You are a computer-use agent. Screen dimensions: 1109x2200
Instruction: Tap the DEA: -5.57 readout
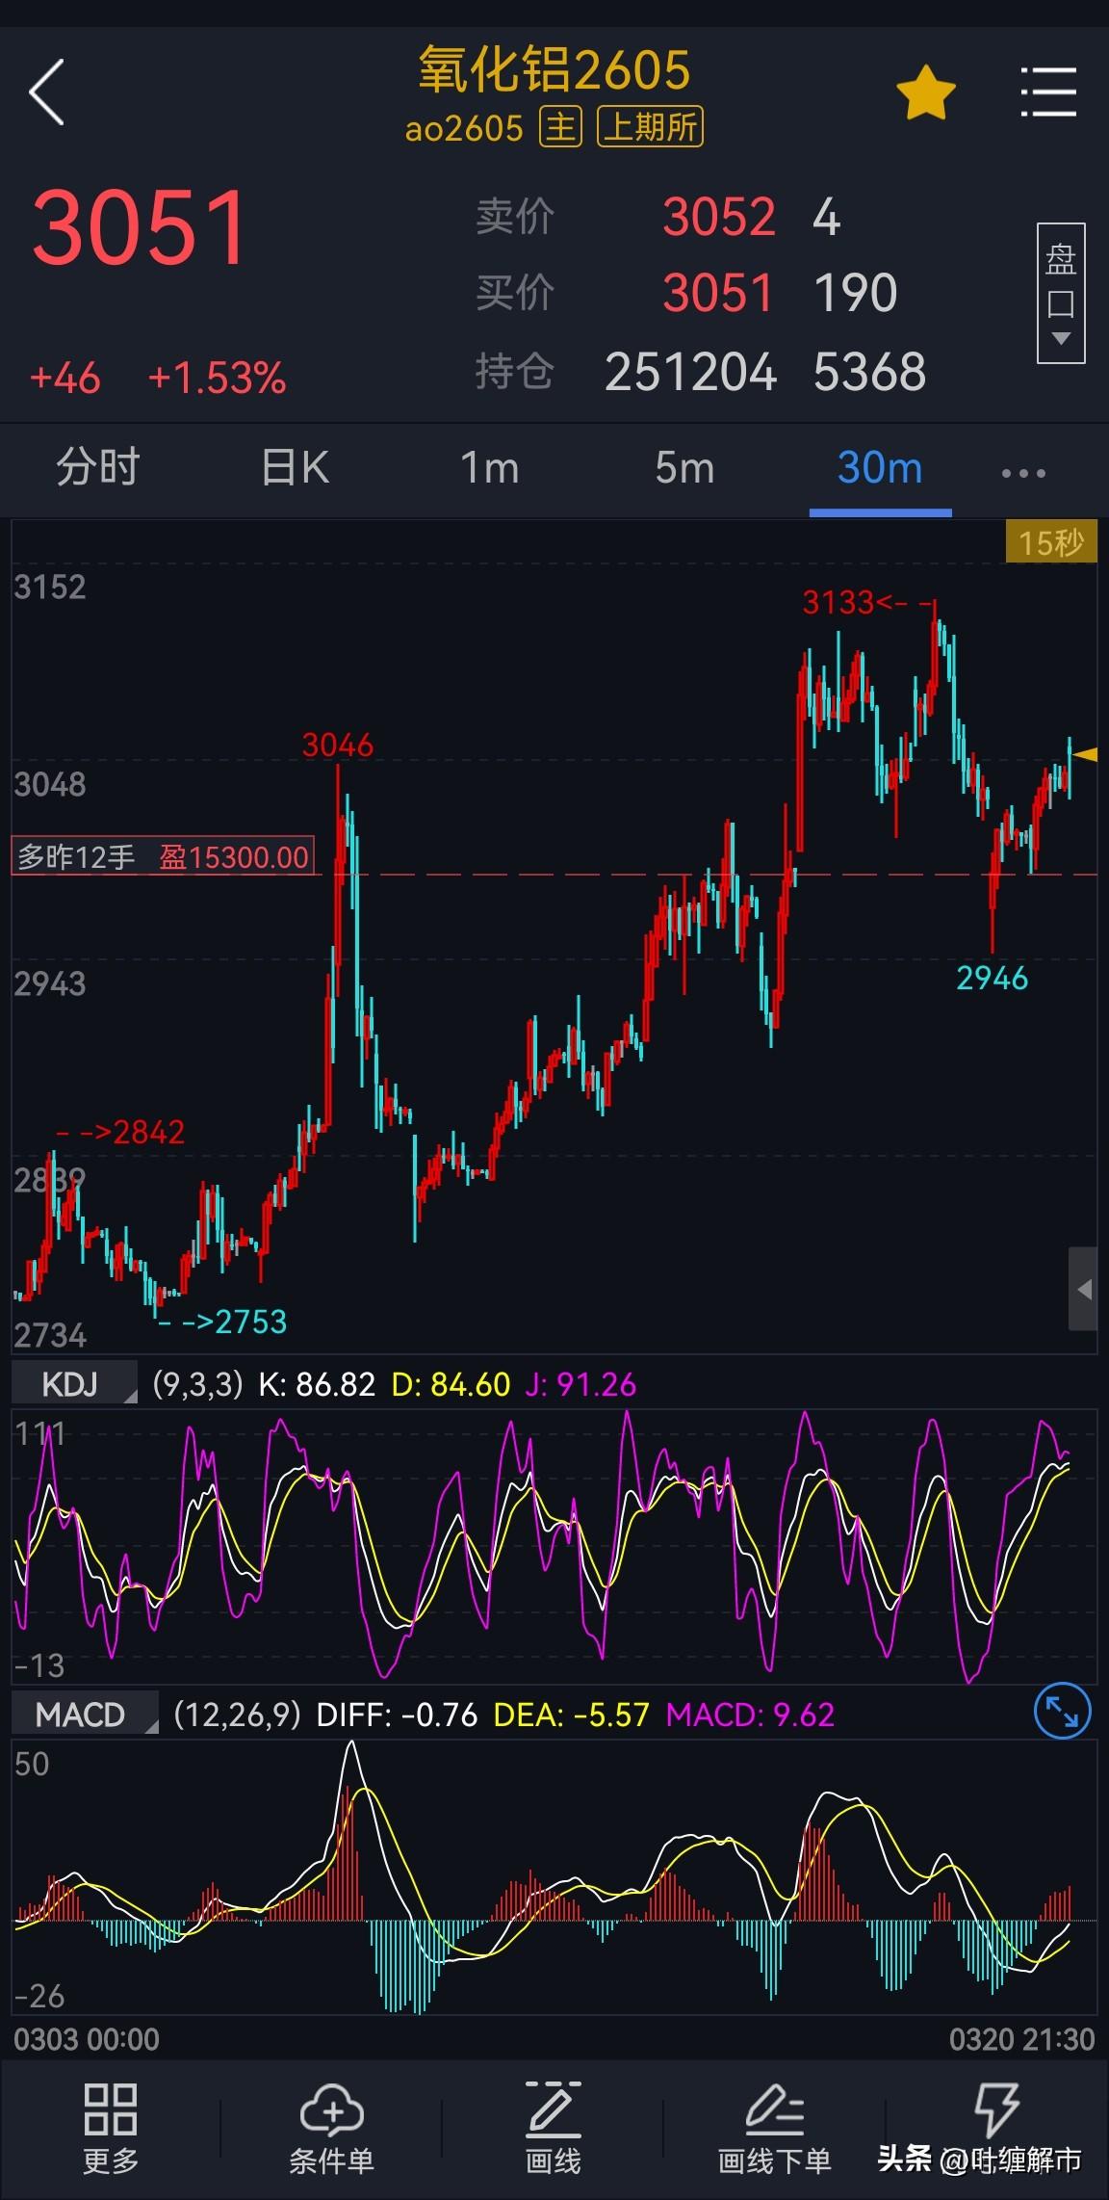pos(571,1715)
